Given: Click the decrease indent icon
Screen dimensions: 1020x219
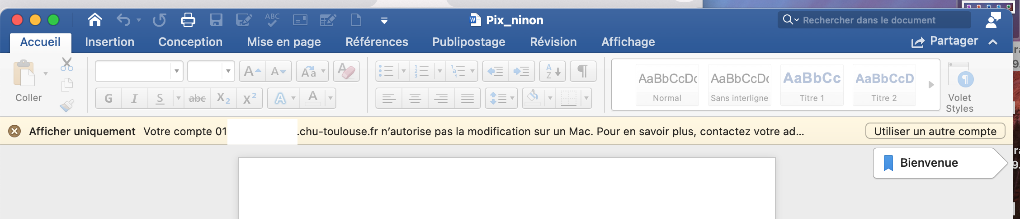Looking at the screenshot, I should (x=496, y=71).
